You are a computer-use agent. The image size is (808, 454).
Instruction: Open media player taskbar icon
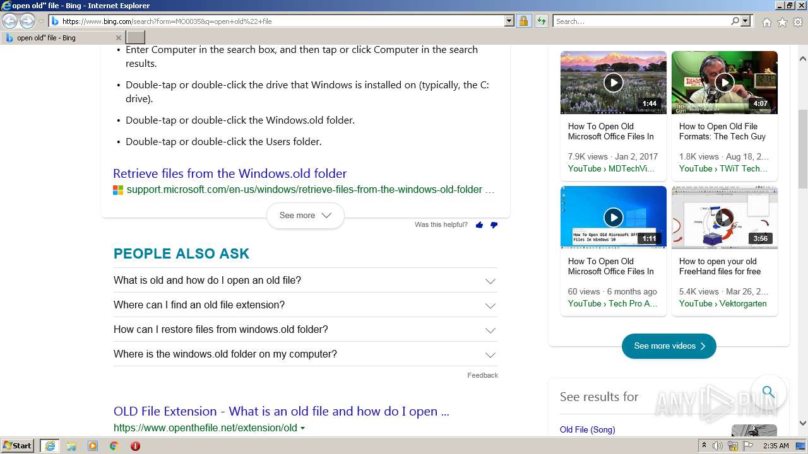click(93, 446)
